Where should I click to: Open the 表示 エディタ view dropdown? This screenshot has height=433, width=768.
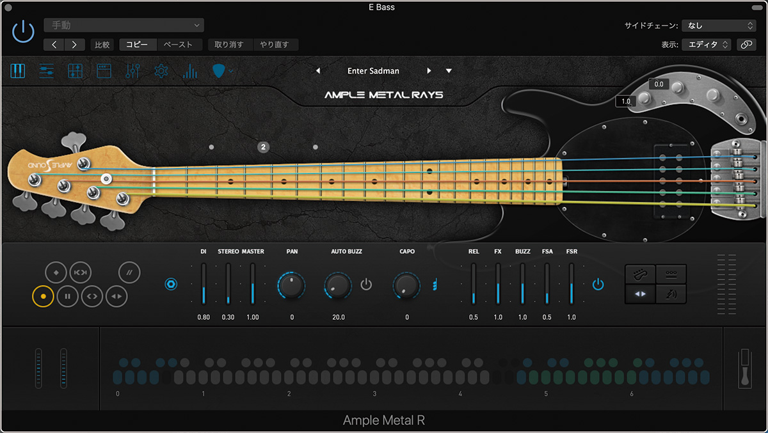coord(707,45)
